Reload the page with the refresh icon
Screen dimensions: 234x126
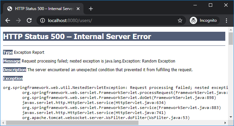pos(29,20)
